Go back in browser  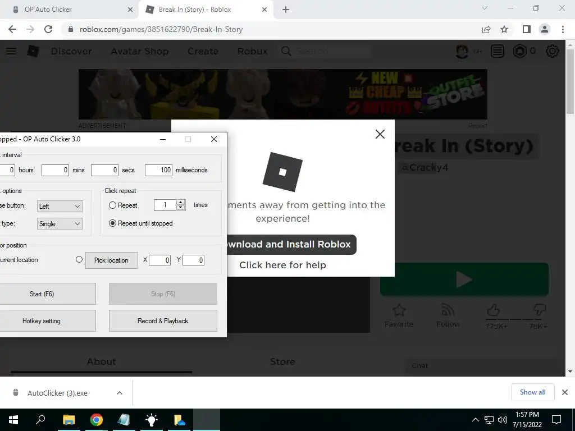tap(12, 29)
